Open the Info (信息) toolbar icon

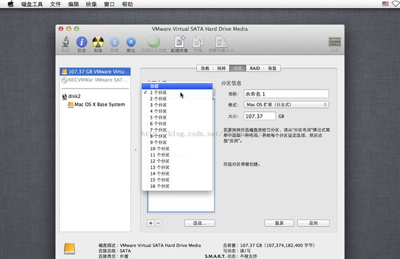[x=82, y=42]
